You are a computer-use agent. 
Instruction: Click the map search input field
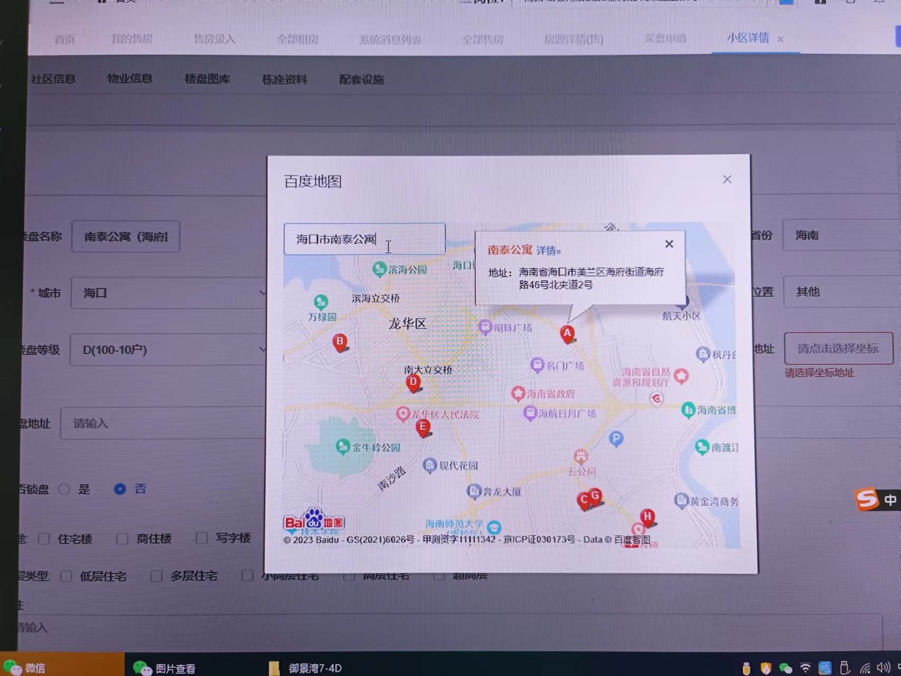tap(364, 239)
